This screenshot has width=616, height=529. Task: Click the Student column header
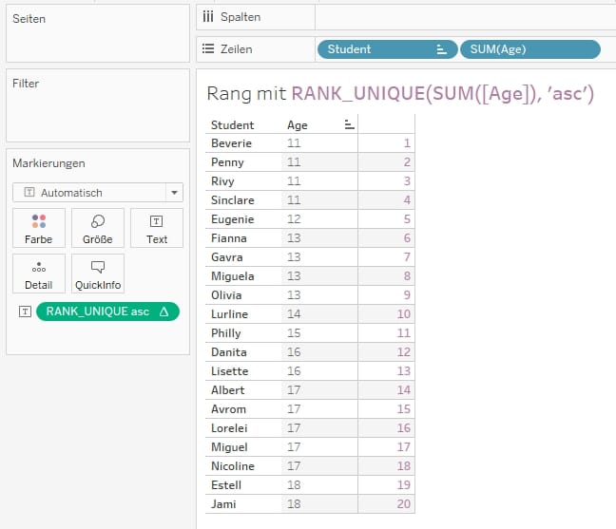point(233,124)
